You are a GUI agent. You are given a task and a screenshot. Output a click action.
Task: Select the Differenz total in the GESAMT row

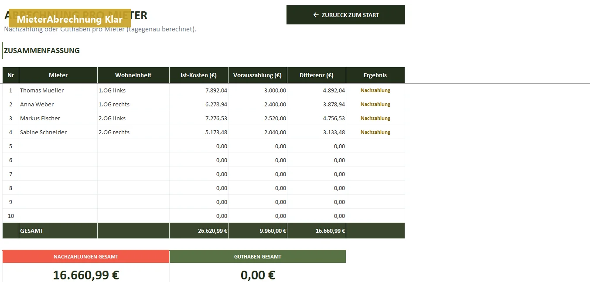click(x=317, y=231)
